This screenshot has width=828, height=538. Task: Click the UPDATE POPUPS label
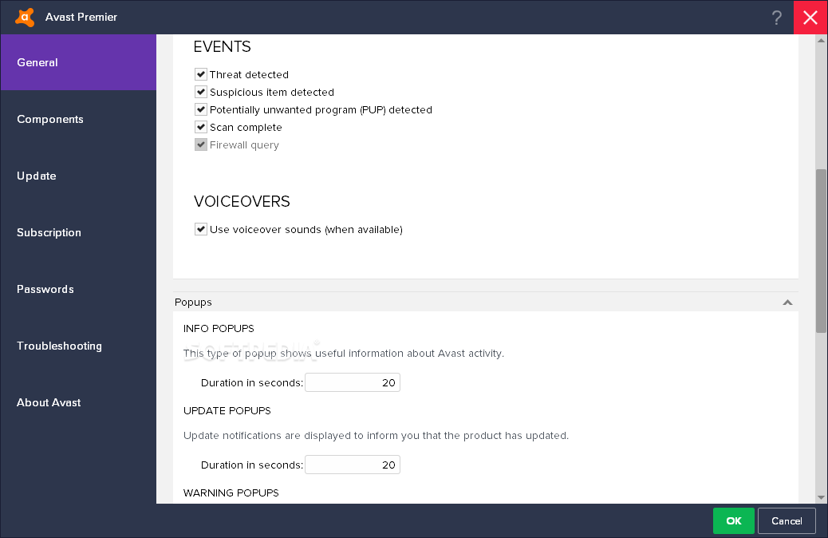click(x=227, y=410)
